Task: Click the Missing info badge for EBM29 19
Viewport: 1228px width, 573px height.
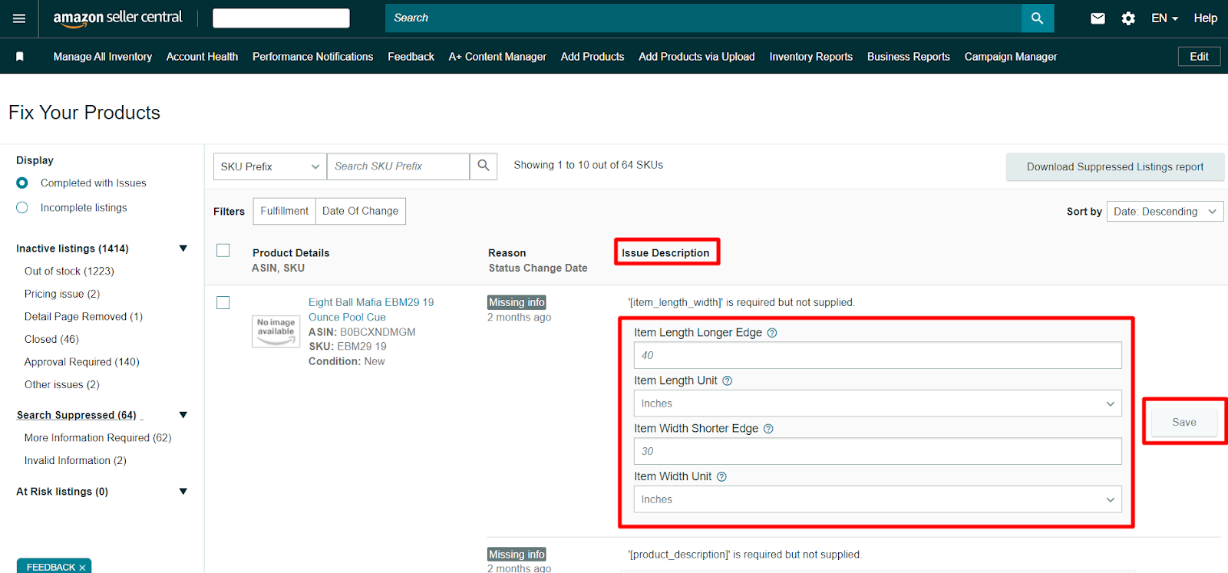Action: click(517, 302)
